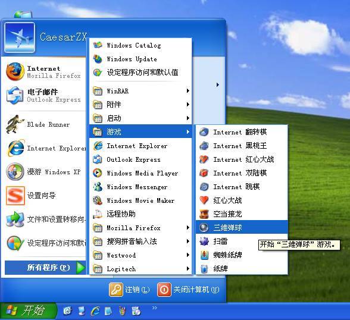Click the 开始 Start button
Screen dimensions: 350x320
(28, 310)
